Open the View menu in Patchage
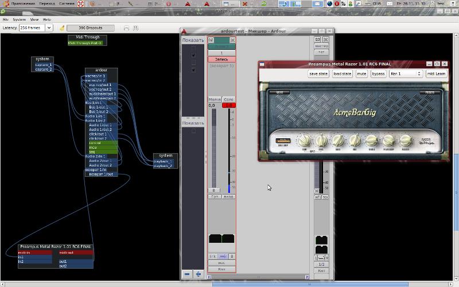 pyautogui.click(x=34, y=20)
